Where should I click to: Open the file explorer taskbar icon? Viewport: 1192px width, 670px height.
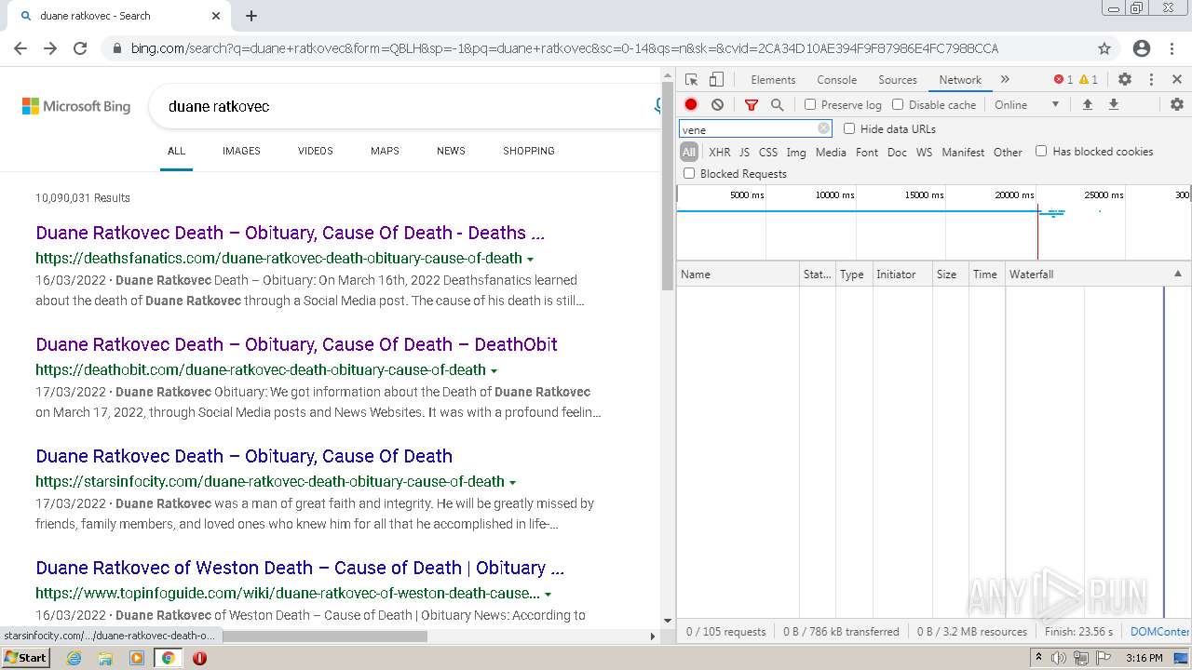click(105, 658)
